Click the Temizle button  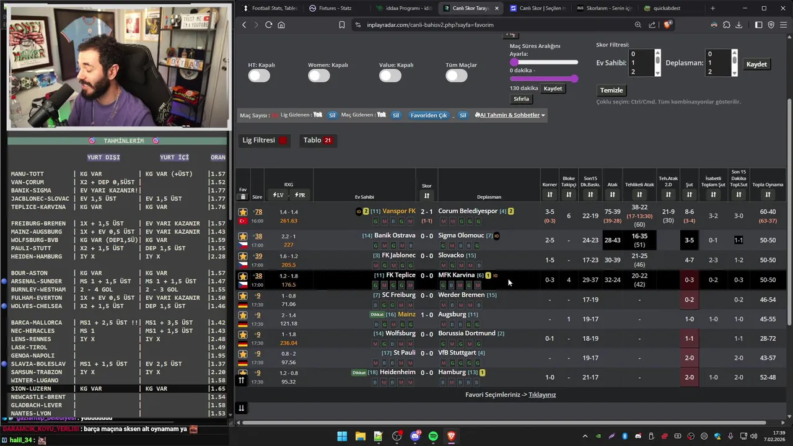611,90
